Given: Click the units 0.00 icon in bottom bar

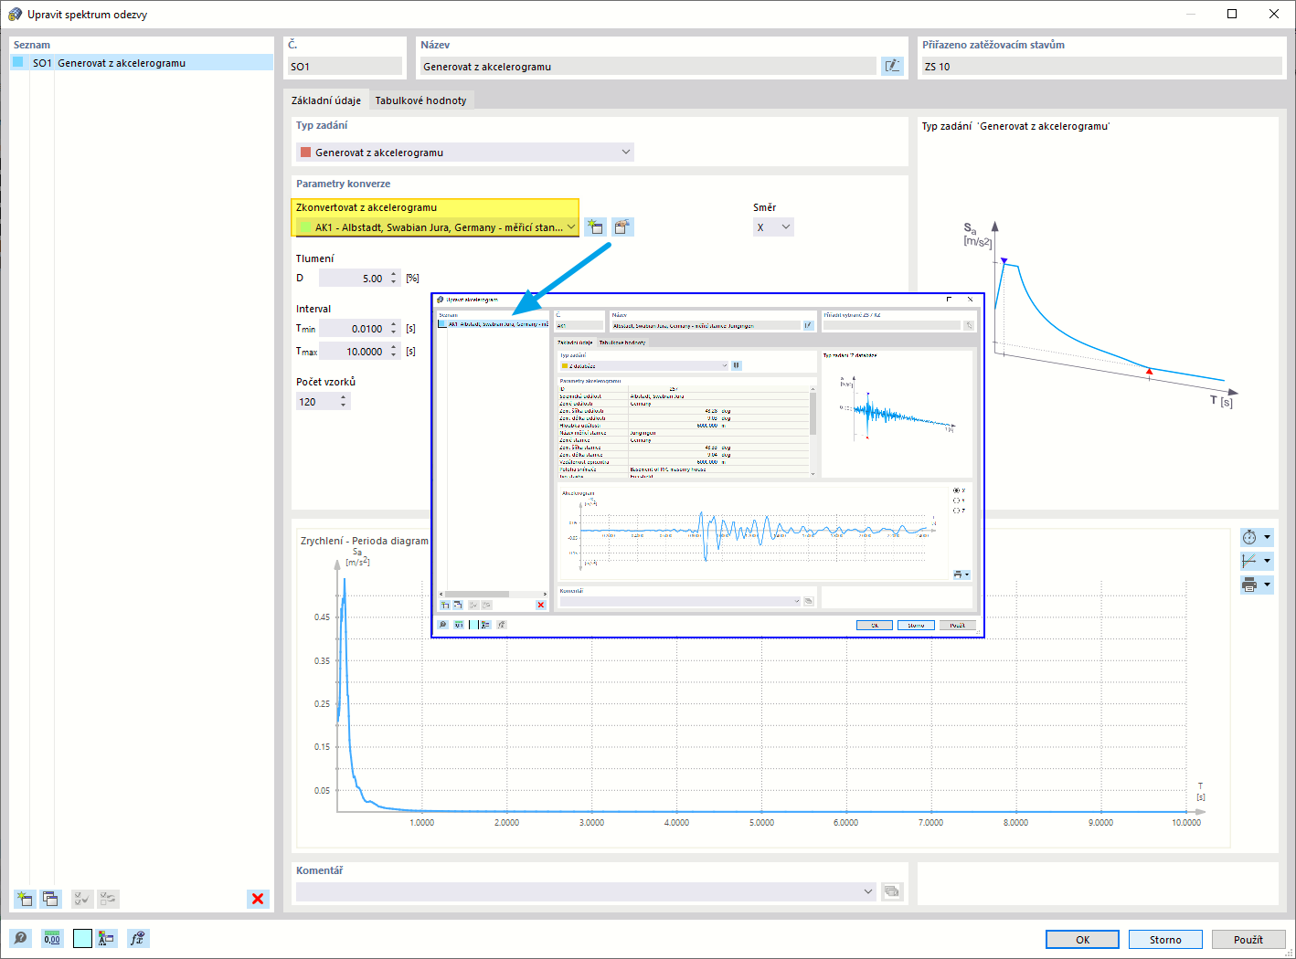Looking at the screenshot, I should (52, 938).
